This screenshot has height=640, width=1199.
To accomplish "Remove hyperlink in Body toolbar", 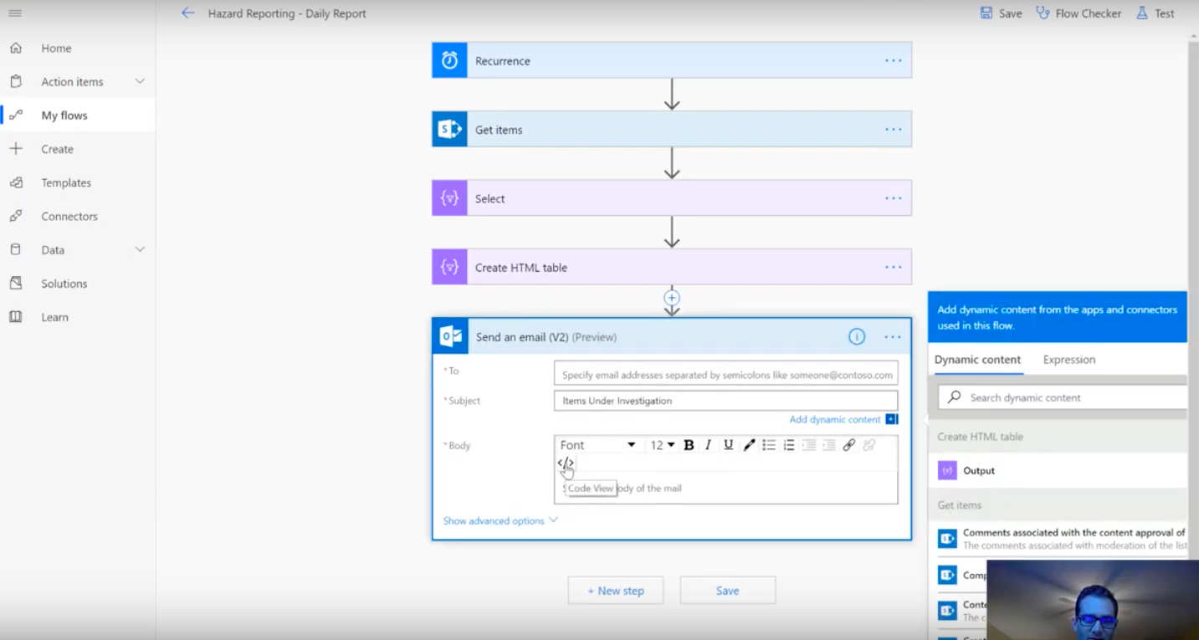I will [869, 445].
